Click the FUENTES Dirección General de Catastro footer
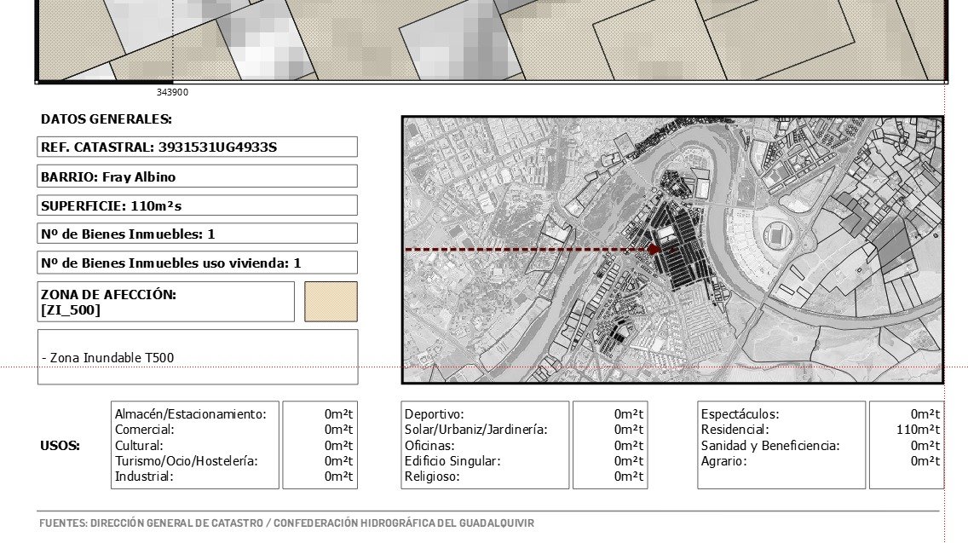This screenshot has width=968, height=543. point(286,523)
